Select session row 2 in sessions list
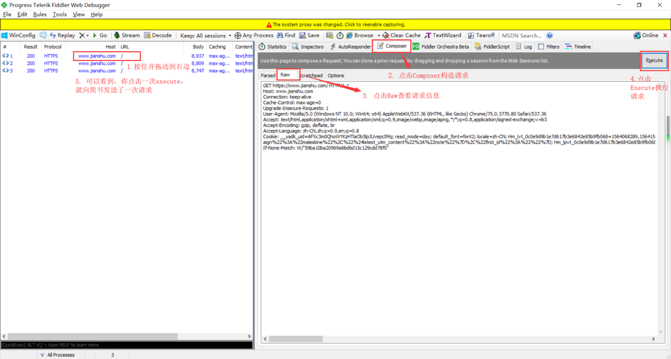Screen dimensions: 671x359 coord(127,64)
